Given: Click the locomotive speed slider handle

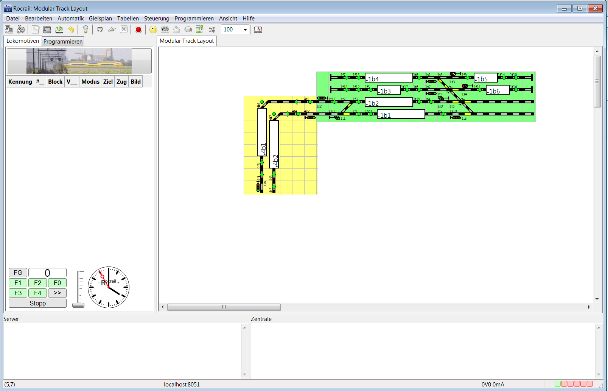Looking at the screenshot, I should (78, 305).
